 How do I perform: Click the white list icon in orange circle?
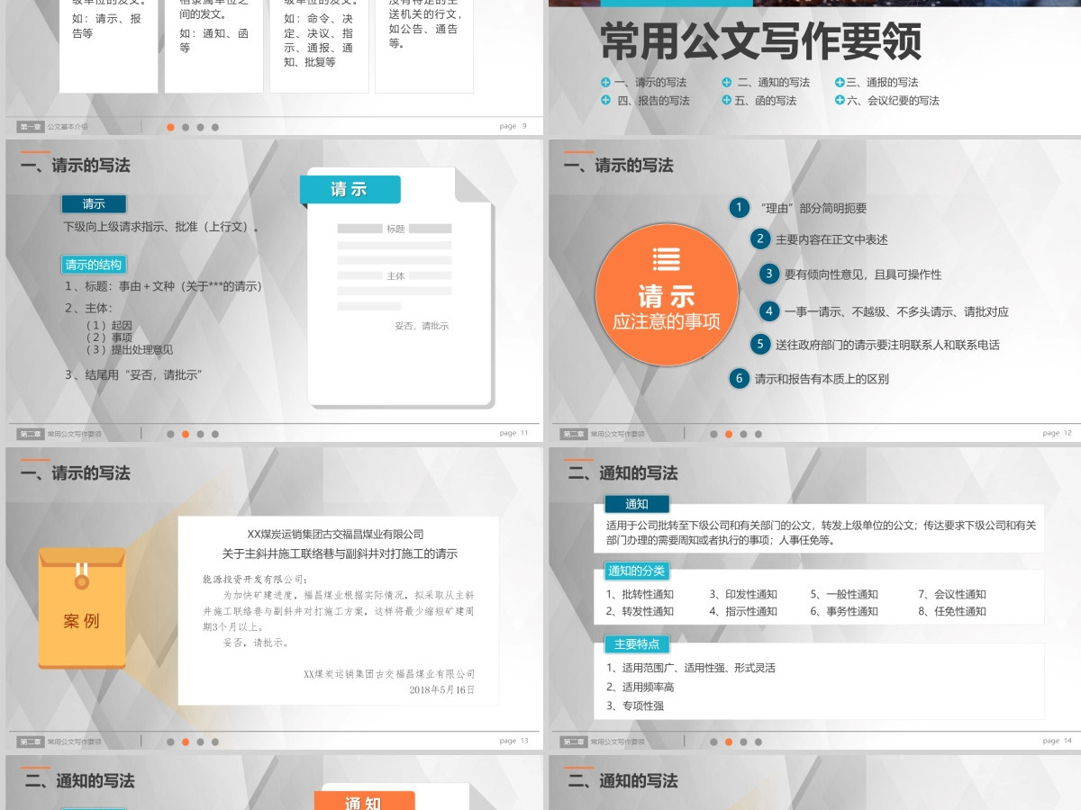(667, 259)
